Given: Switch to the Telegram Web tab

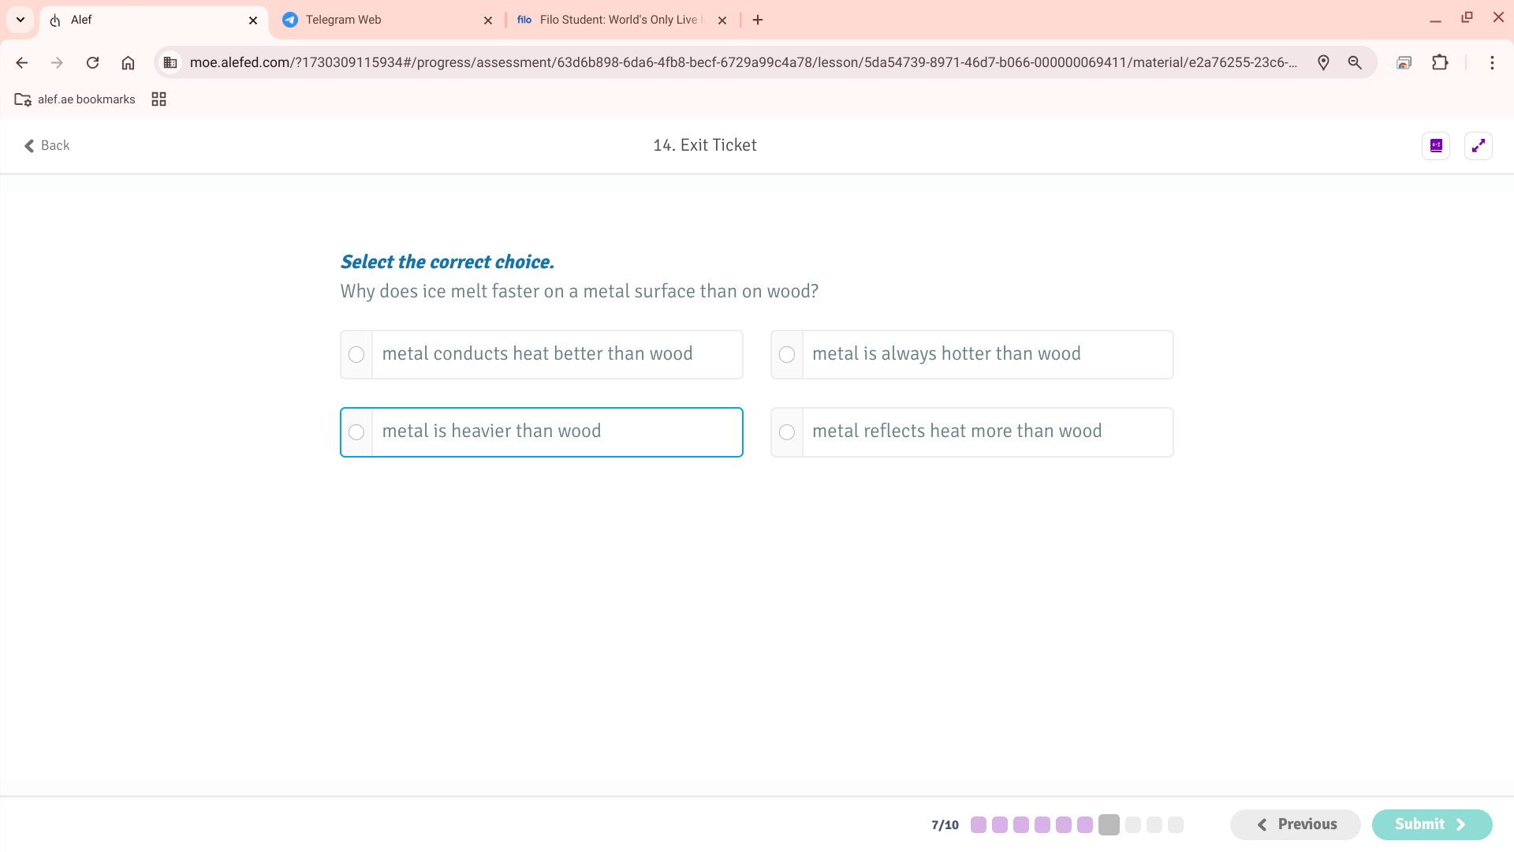Looking at the screenshot, I should tap(378, 20).
